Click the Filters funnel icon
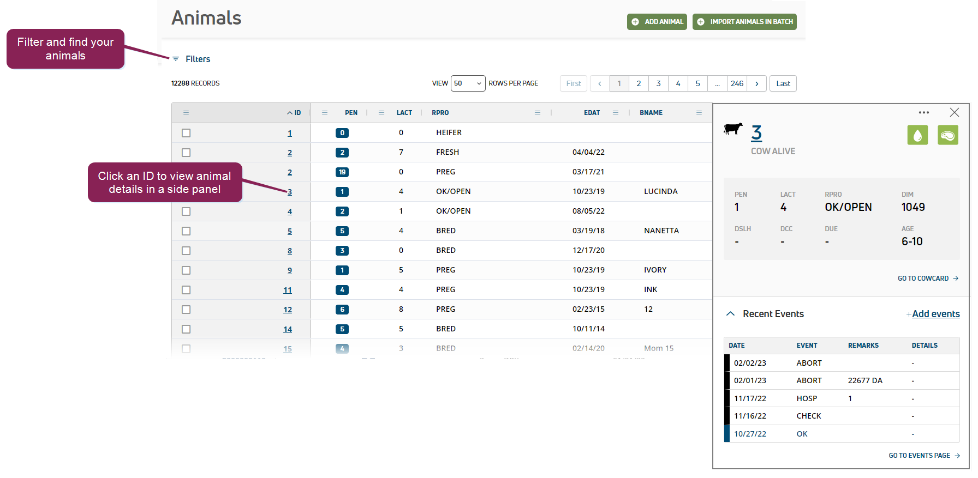The height and width of the screenshot is (478, 978). coord(176,59)
